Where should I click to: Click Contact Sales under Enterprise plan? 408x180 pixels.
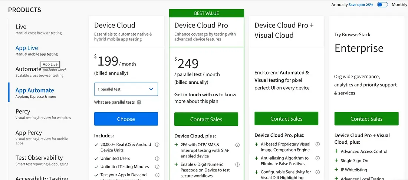coord(366,119)
